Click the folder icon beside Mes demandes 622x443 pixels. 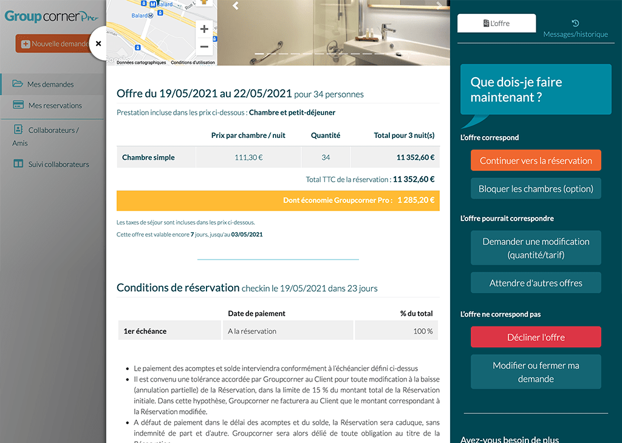coord(18,83)
